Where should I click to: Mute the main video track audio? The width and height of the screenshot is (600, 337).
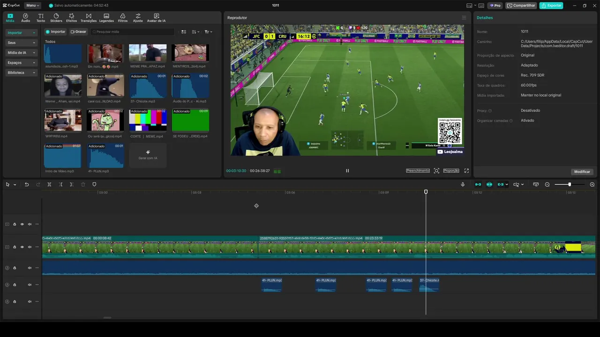30,247
